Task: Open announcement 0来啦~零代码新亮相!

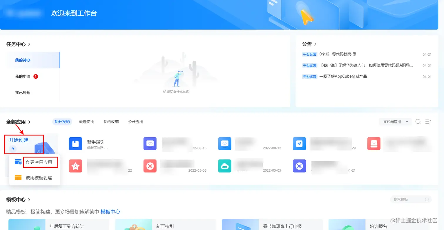Action: pyautogui.click(x=338, y=54)
